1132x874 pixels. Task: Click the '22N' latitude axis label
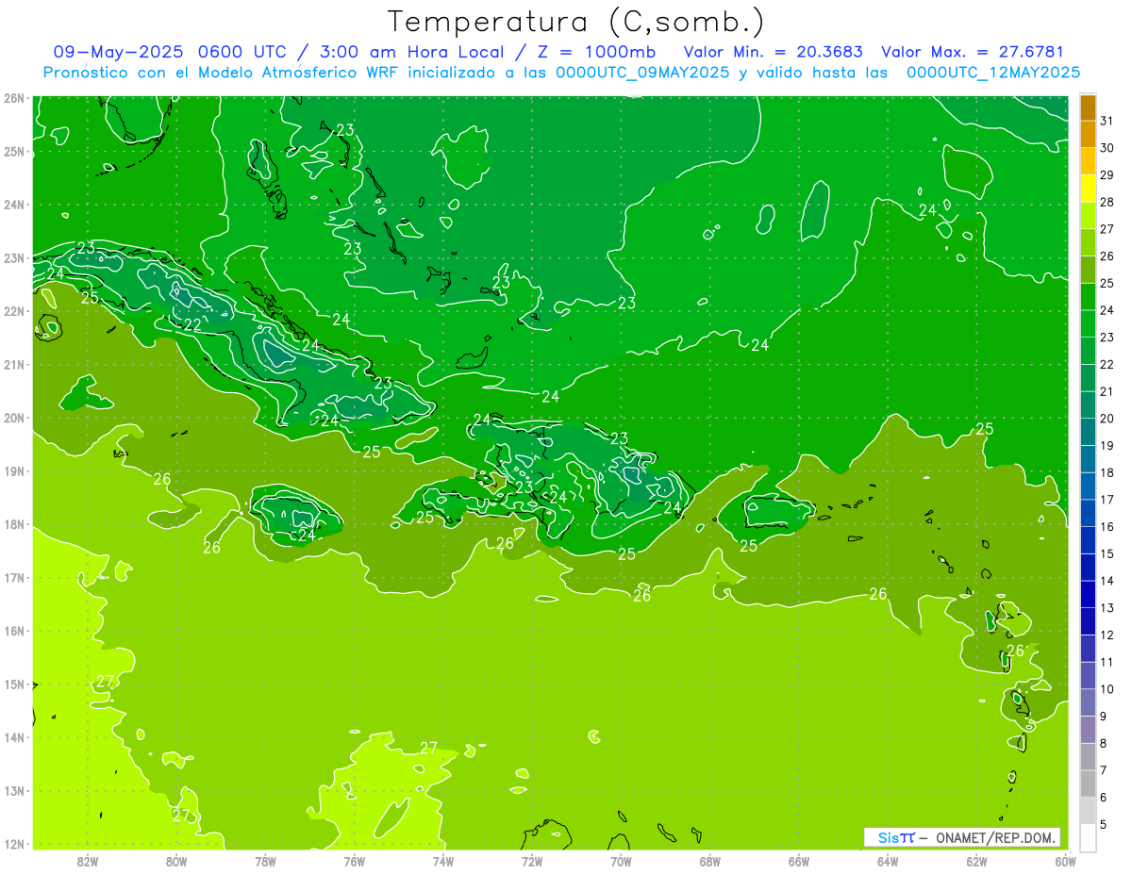(x=13, y=311)
